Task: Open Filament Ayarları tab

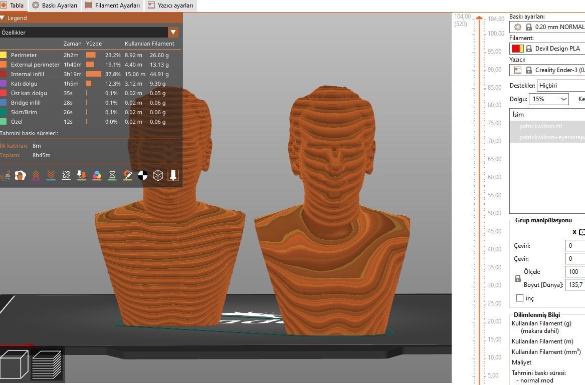Action: point(113,5)
